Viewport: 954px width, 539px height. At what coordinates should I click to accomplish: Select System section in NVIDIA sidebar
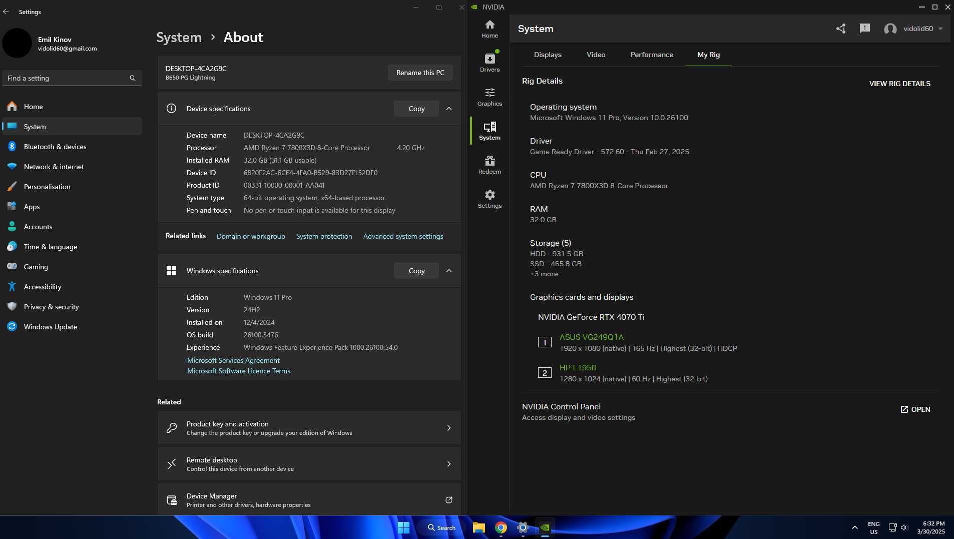[x=490, y=131]
